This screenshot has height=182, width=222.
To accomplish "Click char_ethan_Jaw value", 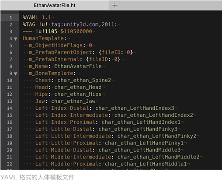I will (73, 101).
